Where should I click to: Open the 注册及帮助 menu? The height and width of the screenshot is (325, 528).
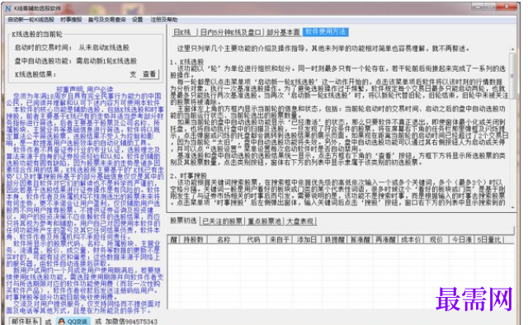(x=163, y=20)
